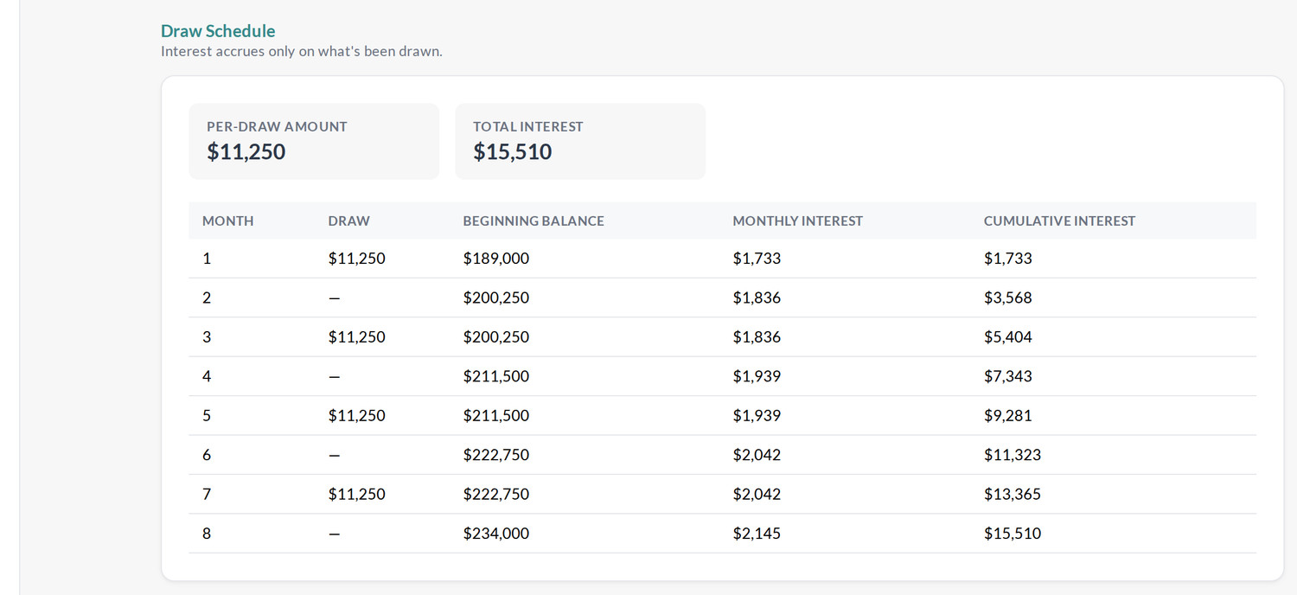Select the month 5 draw amount $11,250
Screen dimensions: 1297x595
[x=357, y=416]
